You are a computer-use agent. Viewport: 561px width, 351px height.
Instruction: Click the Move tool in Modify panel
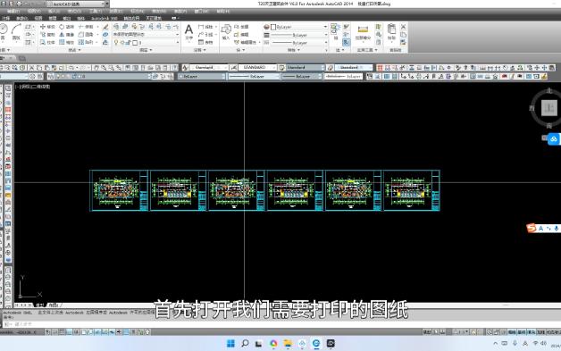[x=47, y=27]
